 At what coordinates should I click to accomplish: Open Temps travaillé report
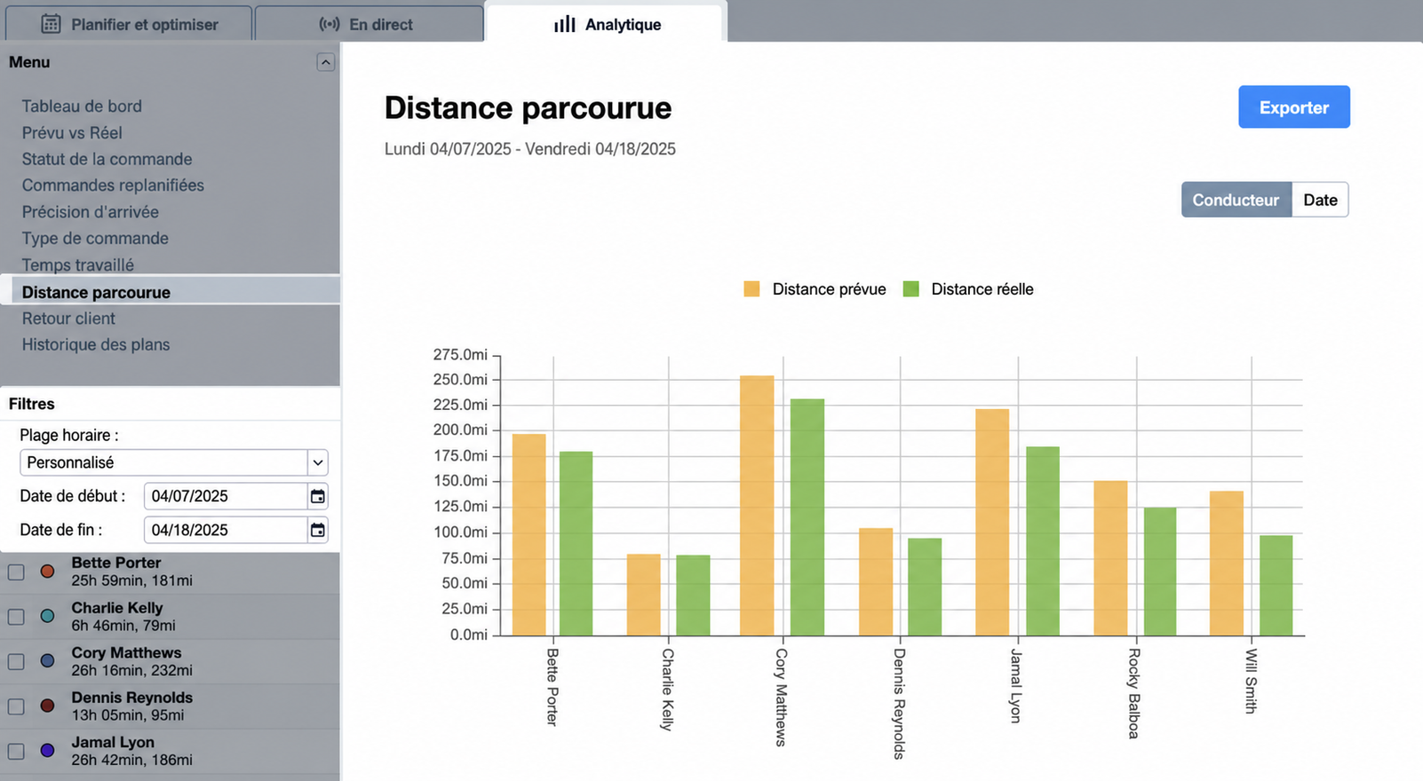77,264
